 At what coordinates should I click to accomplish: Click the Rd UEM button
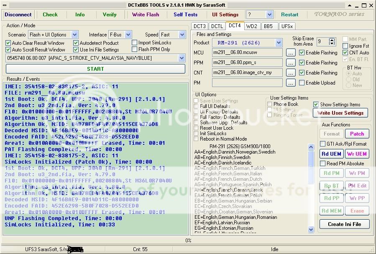(331, 154)
